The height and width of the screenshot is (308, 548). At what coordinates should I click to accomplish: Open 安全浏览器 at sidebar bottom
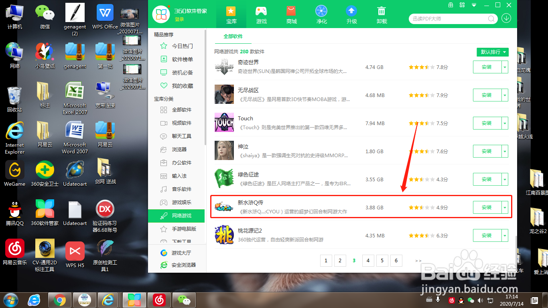(x=178, y=265)
